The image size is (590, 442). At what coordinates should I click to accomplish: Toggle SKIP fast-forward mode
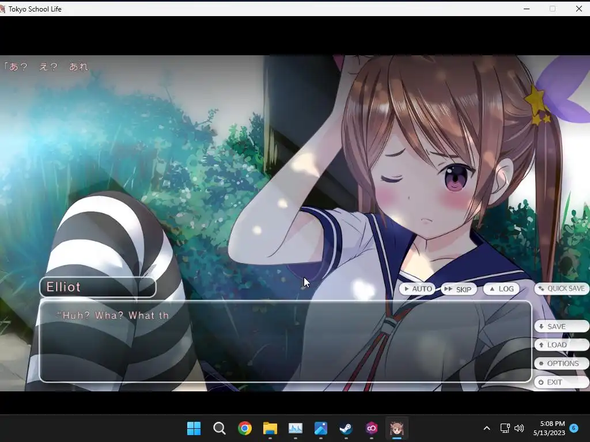[459, 289]
